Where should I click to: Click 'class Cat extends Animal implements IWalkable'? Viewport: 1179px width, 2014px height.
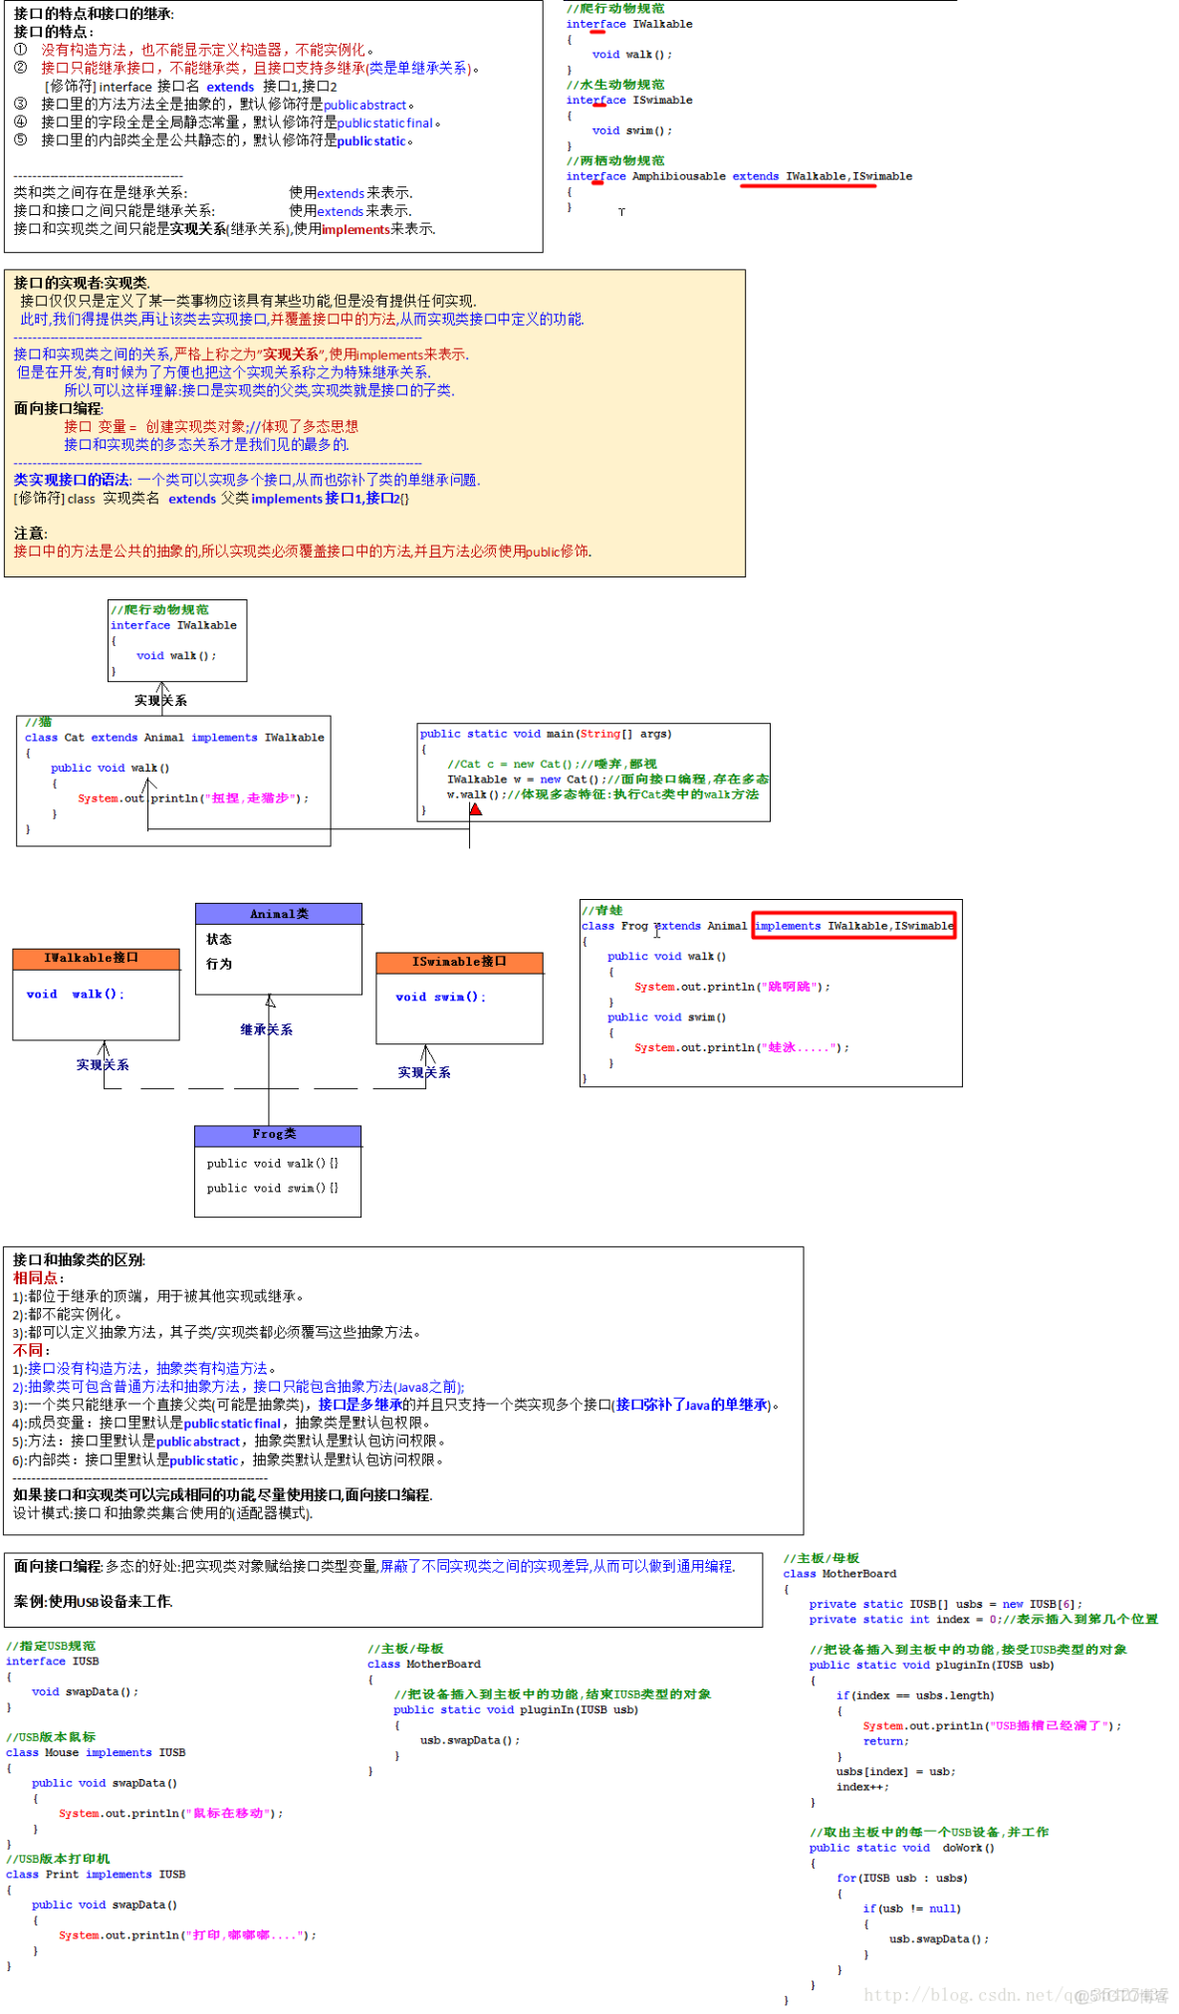(174, 738)
